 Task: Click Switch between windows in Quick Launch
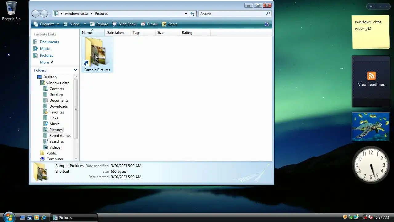pos(30,217)
